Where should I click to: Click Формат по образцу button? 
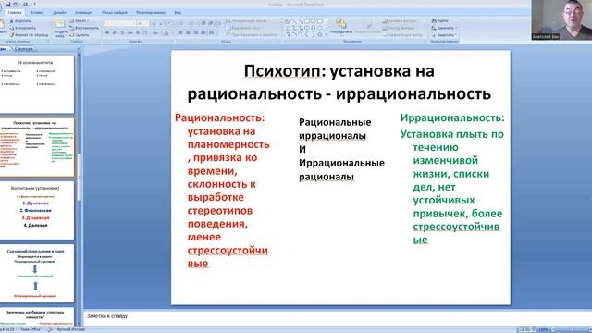[x=29, y=35]
